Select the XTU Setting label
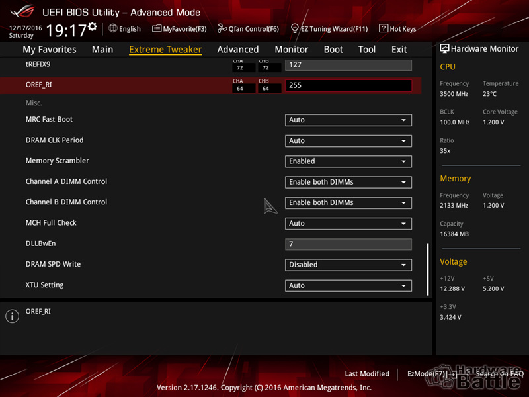Viewport: 529px width, 397px height. (44, 285)
